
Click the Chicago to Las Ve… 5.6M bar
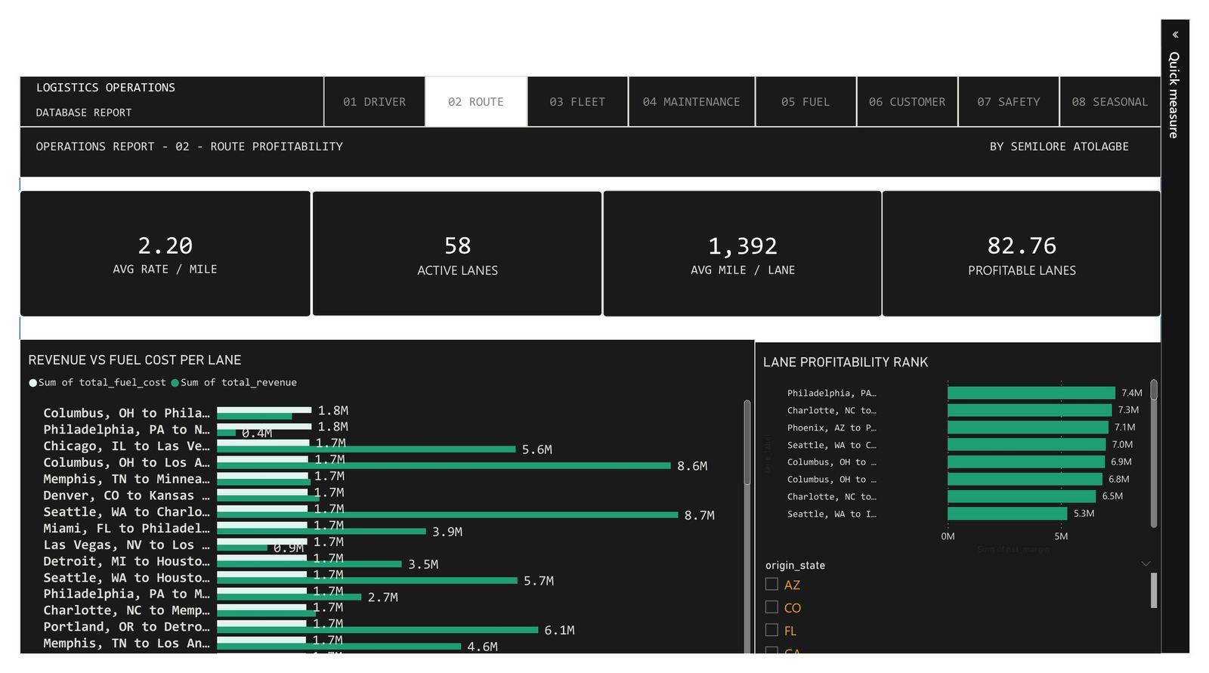(366, 449)
